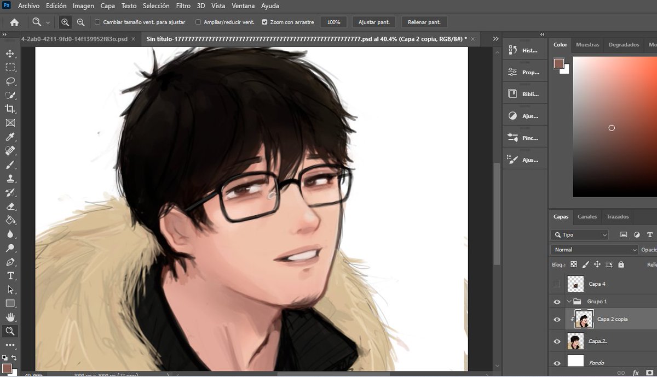Select the Type tool in toolbar
657x377 pixels.
point(10,276)
